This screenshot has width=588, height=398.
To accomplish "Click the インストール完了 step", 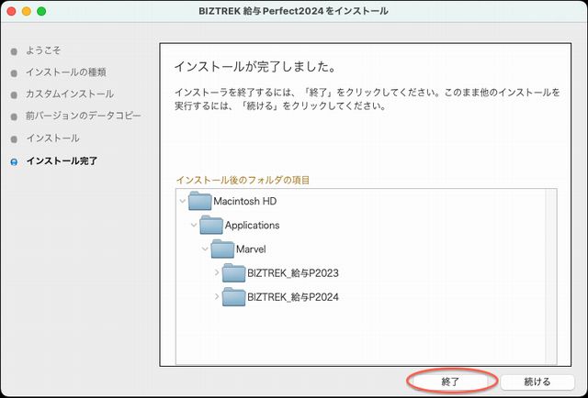I will pyautogui.click(x=62, y=161).
